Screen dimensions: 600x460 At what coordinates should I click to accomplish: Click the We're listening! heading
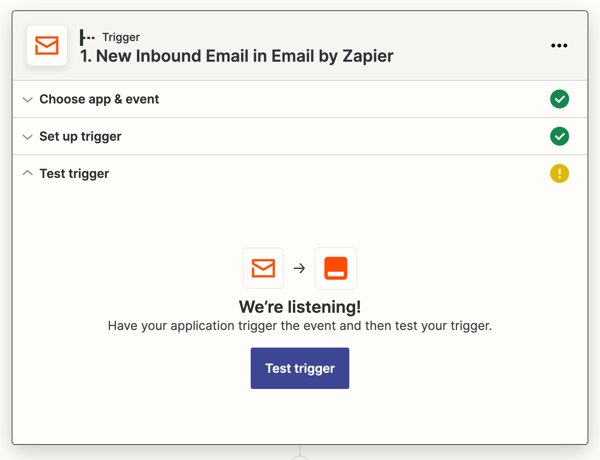pos(300,307)
